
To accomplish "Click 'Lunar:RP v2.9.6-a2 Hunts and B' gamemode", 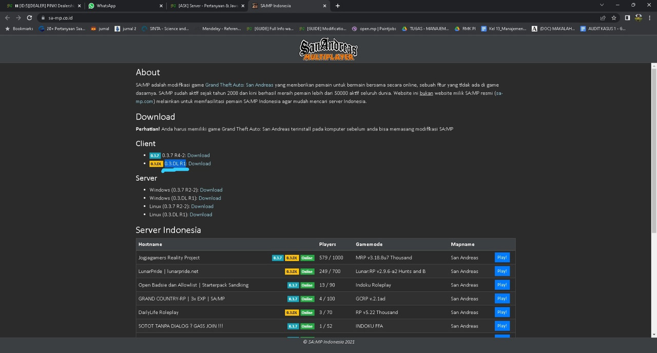I will pos(391,271).
